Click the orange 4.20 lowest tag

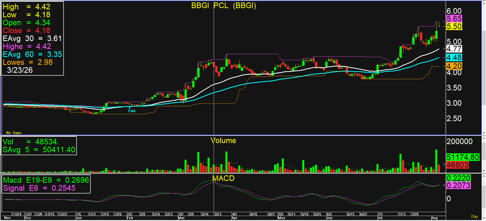(x=454, y=66)
